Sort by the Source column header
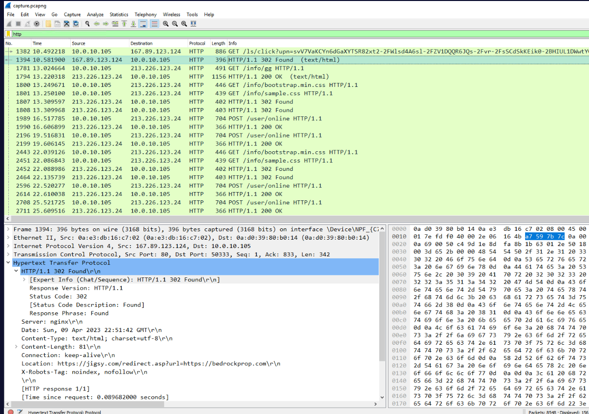This screenshot has height=414, width=589. (x=100, y=43)
